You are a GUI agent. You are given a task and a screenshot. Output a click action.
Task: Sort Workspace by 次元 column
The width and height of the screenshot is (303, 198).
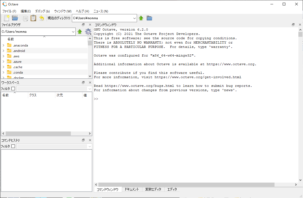pos(69,95)
